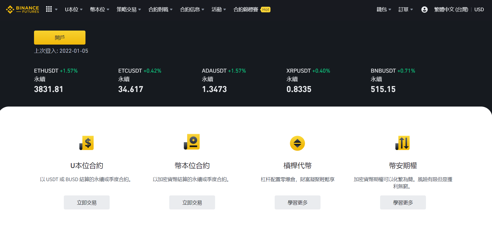Click description 杠杆配置零爆倉，財富凝聚輕鬆享

coord(297,179)
